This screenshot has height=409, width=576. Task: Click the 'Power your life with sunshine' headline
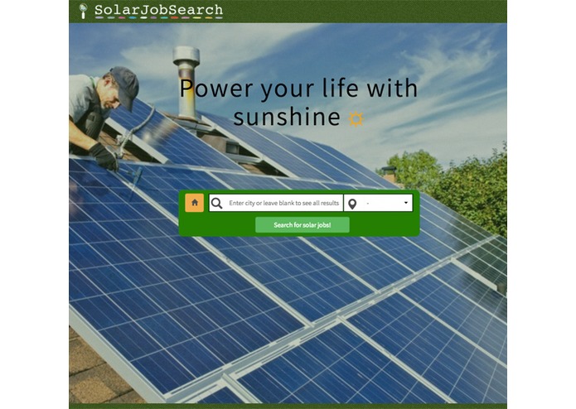point(298,103)
